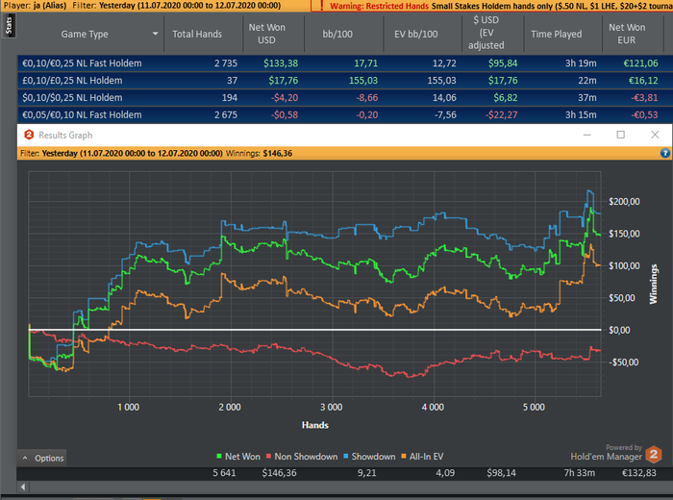This screenshot has width=673, height=500.
Task: Click the Hold'em Manager 2 logo icon
Action: (654, 455)
